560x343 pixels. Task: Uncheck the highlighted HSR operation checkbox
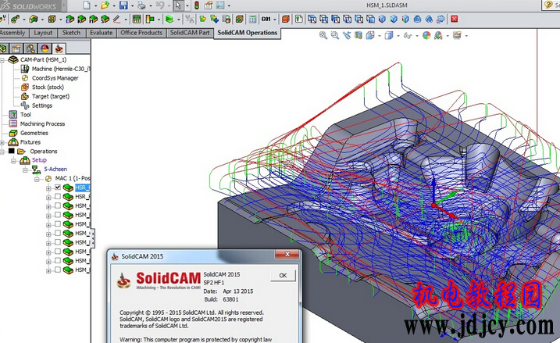[x=58, y=188]
